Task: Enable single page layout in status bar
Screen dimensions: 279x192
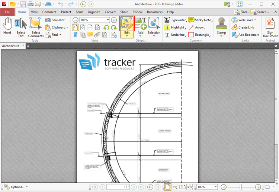Action: click(x=168, y=187)
